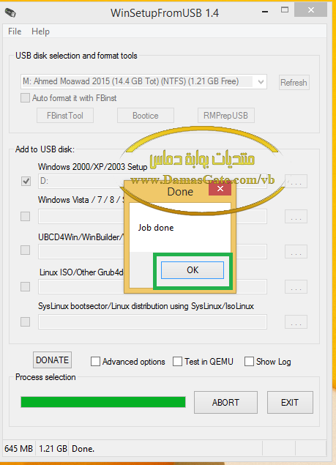Enable Auto format it with FBinst

coord(25,98)
